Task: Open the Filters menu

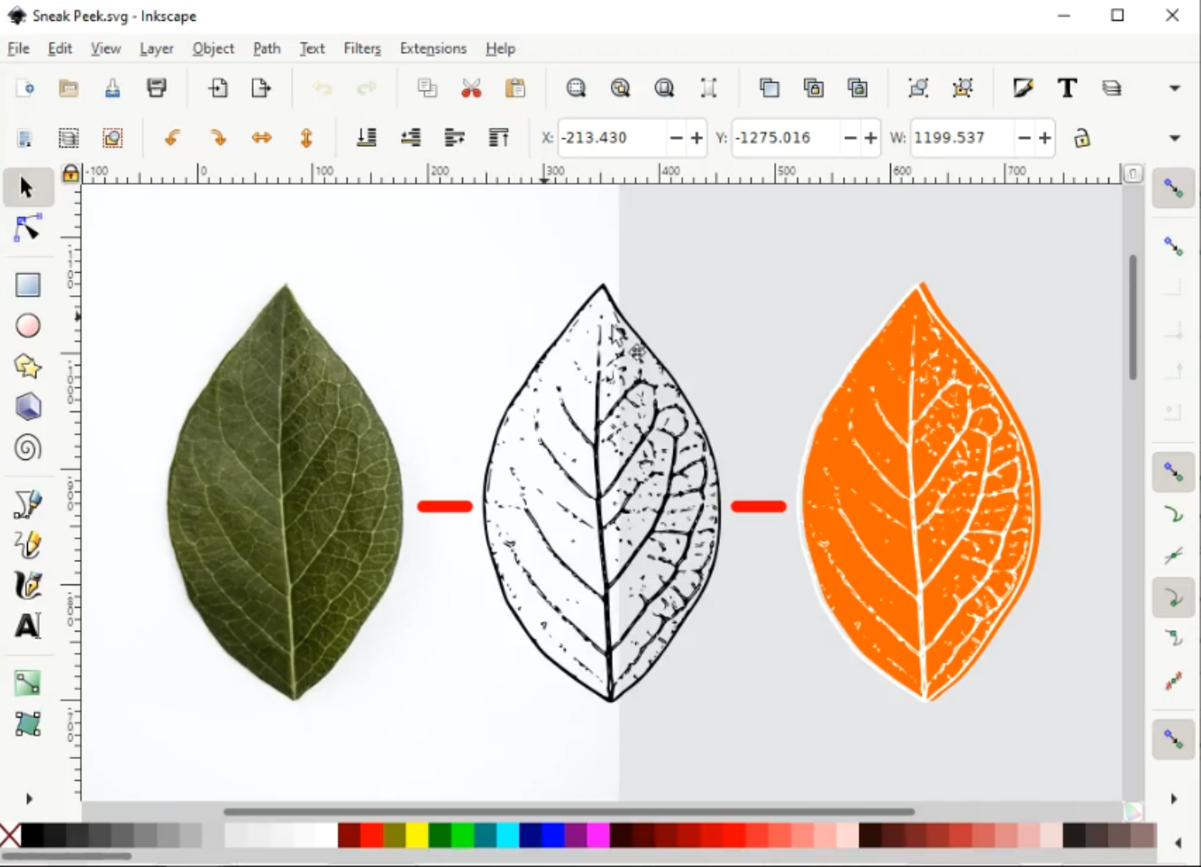Action: [362, 49]
